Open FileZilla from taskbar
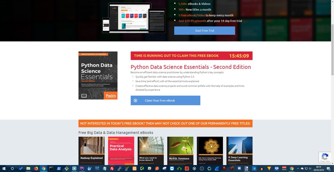The image size is (334, 172). tap(112, 169)
